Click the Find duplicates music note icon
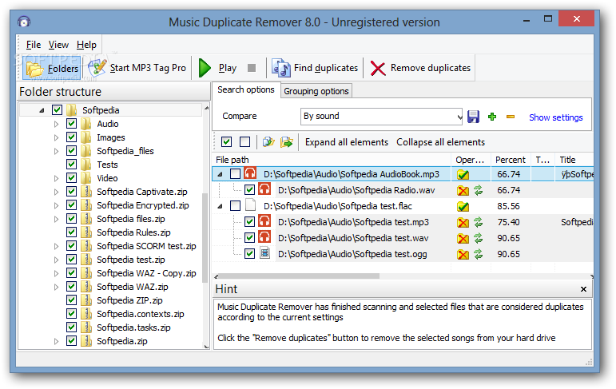 coord(281,69)
